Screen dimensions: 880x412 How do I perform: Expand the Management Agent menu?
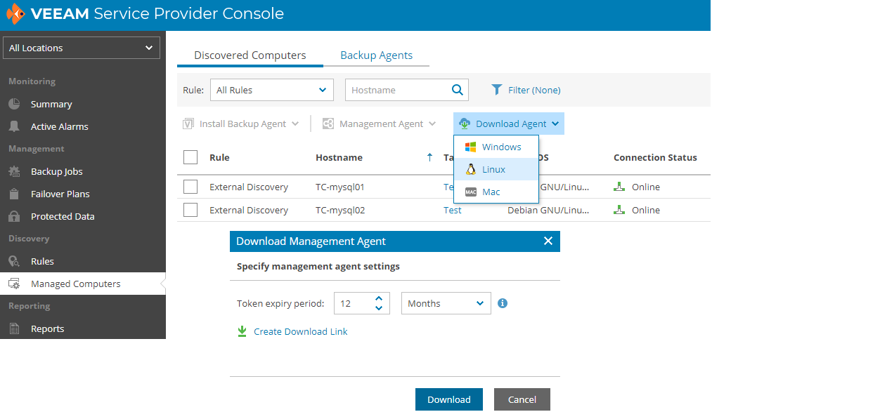pyautogui.click(x=433, y=124)
